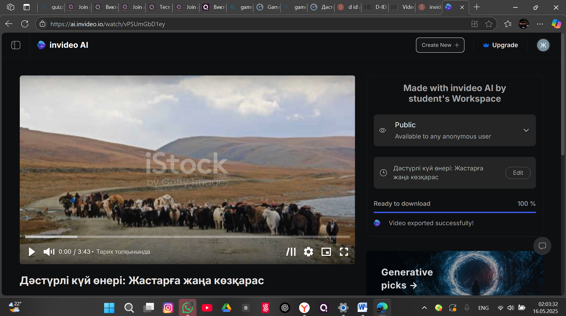Open a new browser tab
The width and height of the screenshot is (566, 316).
coord(477,7)
